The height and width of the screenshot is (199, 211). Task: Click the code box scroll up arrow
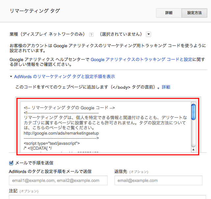pyautogui.click(x=193, y=149)
